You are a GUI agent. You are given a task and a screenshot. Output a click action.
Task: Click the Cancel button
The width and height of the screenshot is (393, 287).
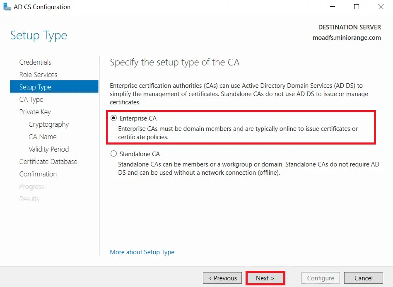pyautogui.click(x=363, y=278)
